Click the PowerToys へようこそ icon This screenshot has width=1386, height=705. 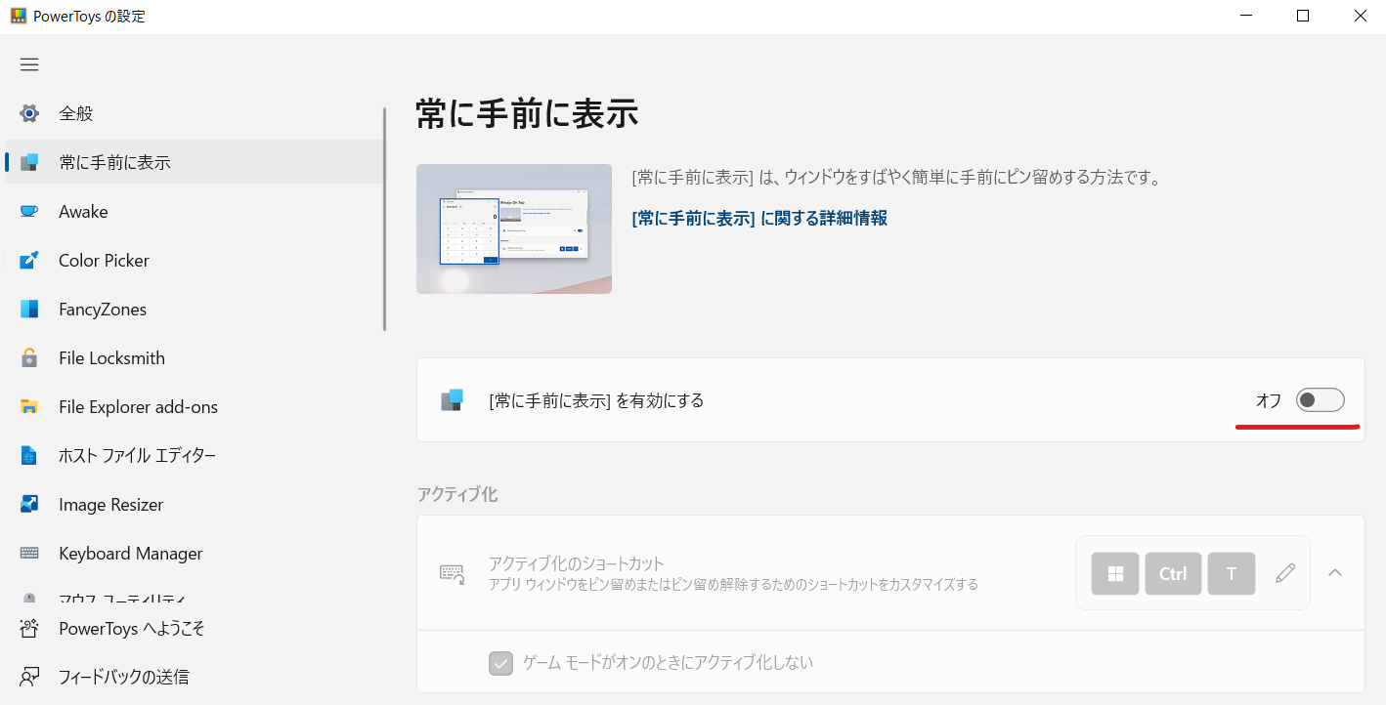click(x=29, y=628)
